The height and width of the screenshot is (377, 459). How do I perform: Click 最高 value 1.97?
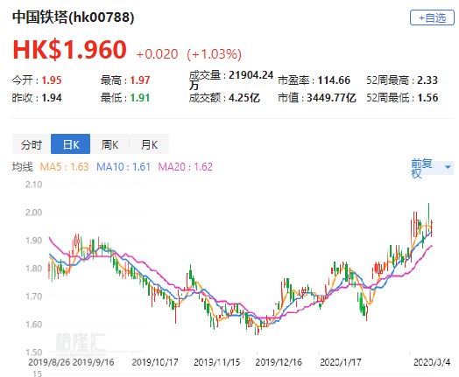tap(140, 80)
